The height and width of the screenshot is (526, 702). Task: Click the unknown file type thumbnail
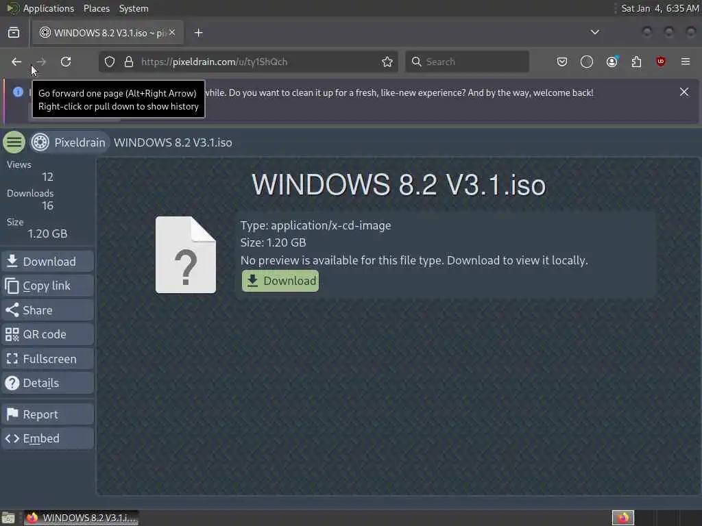pyautogui.click(x=186, y=255)
